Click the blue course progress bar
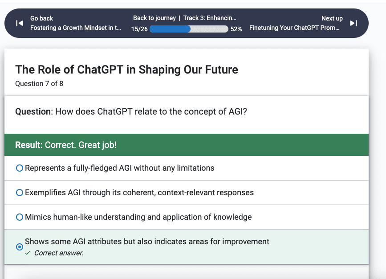This screenshot has width=386, height=279. [189, 29]
